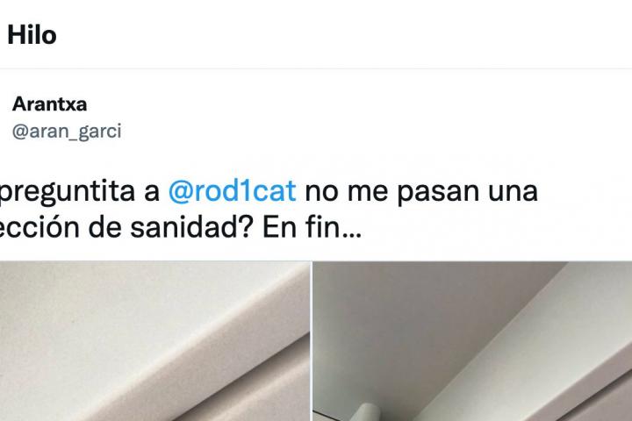Screen dimensions: 632x421
Task: Click the Hilo thread heading
Action: coord(32,35)
